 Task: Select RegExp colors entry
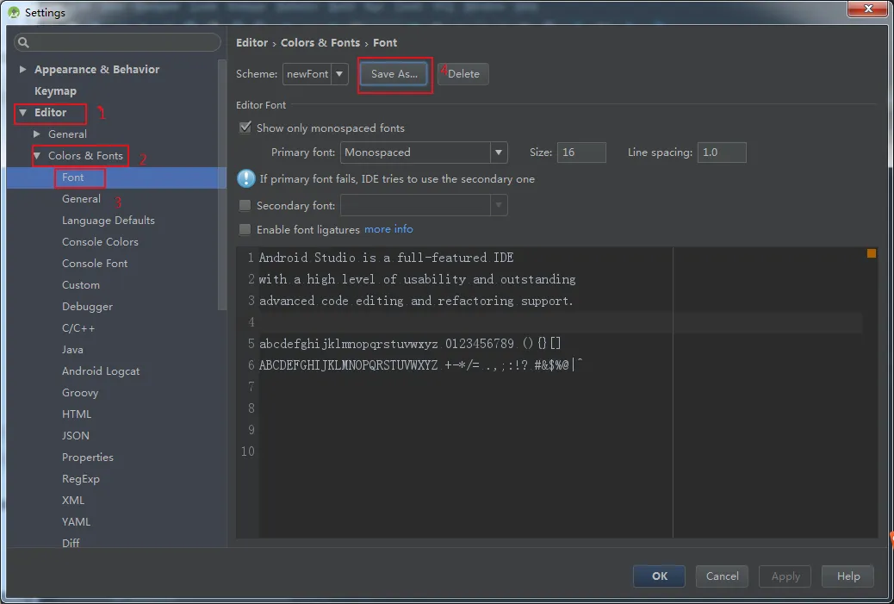(x=81, y=479)
